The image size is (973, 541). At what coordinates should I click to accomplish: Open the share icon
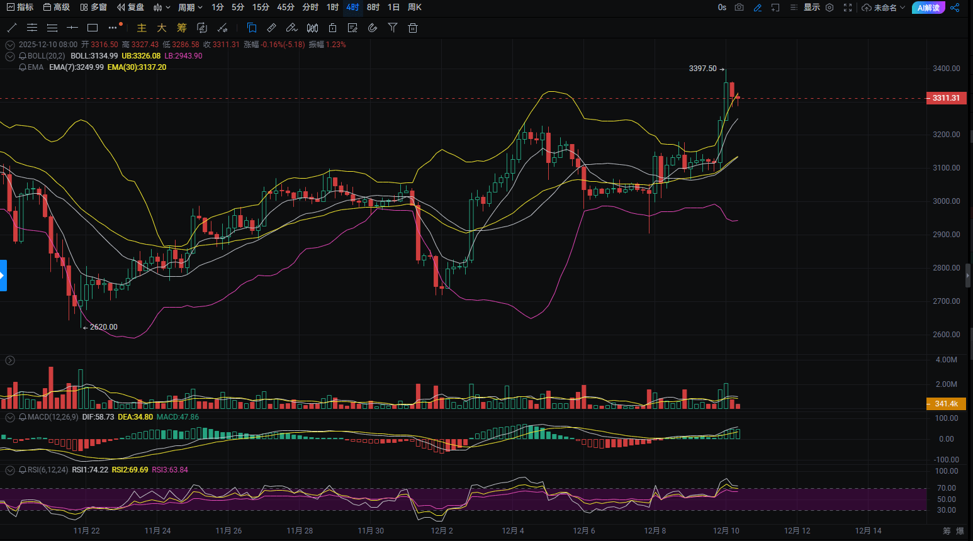click(x=955, y=8)
